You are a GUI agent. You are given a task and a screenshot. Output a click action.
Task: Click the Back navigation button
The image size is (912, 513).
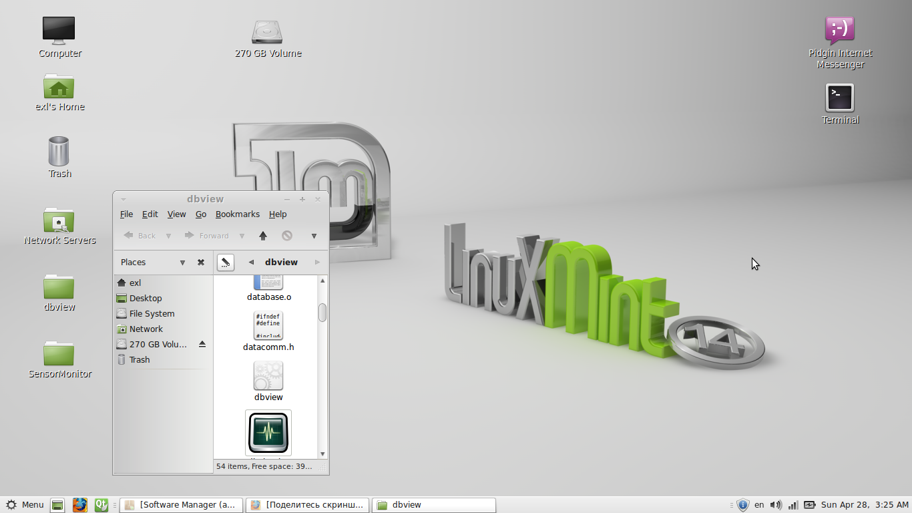point(140,235)
